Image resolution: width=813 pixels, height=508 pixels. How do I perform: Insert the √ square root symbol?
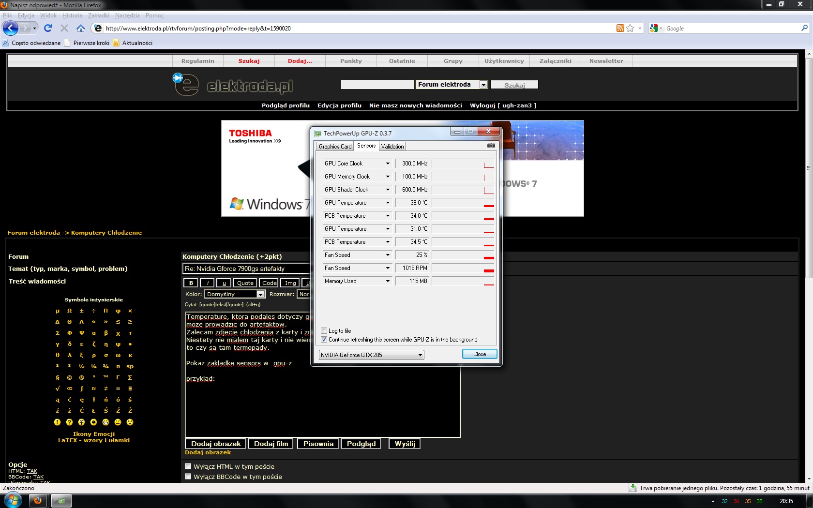(57, 388)
